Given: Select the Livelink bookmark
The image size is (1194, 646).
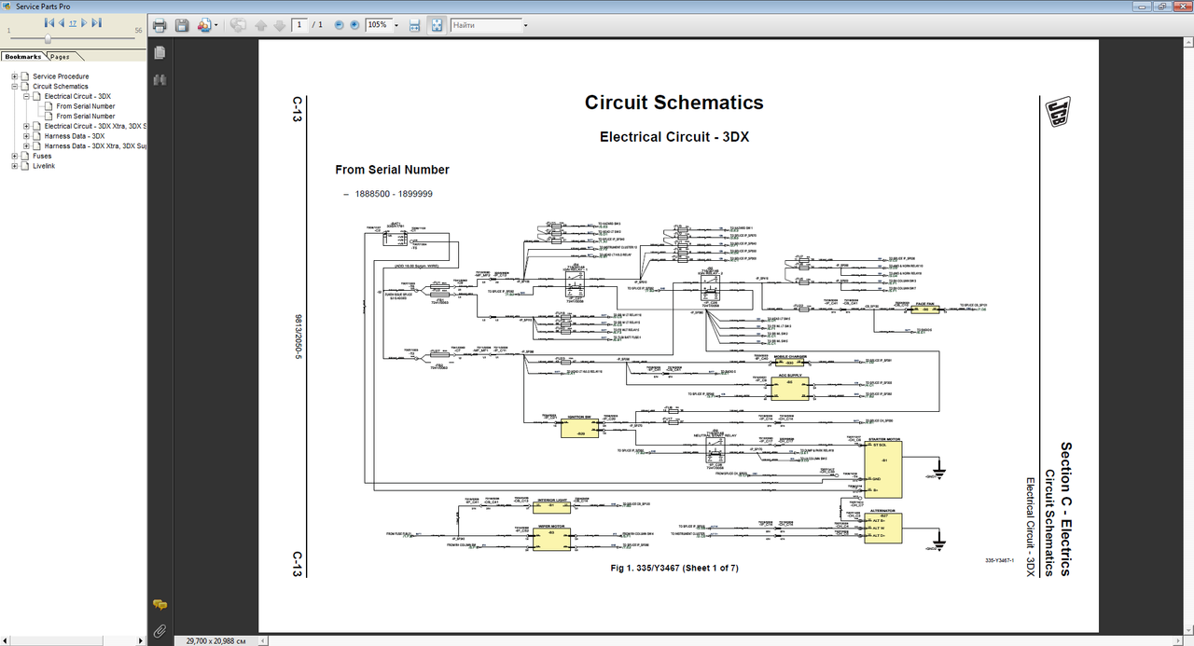Looking at the screenshot, I should [44, 166].
